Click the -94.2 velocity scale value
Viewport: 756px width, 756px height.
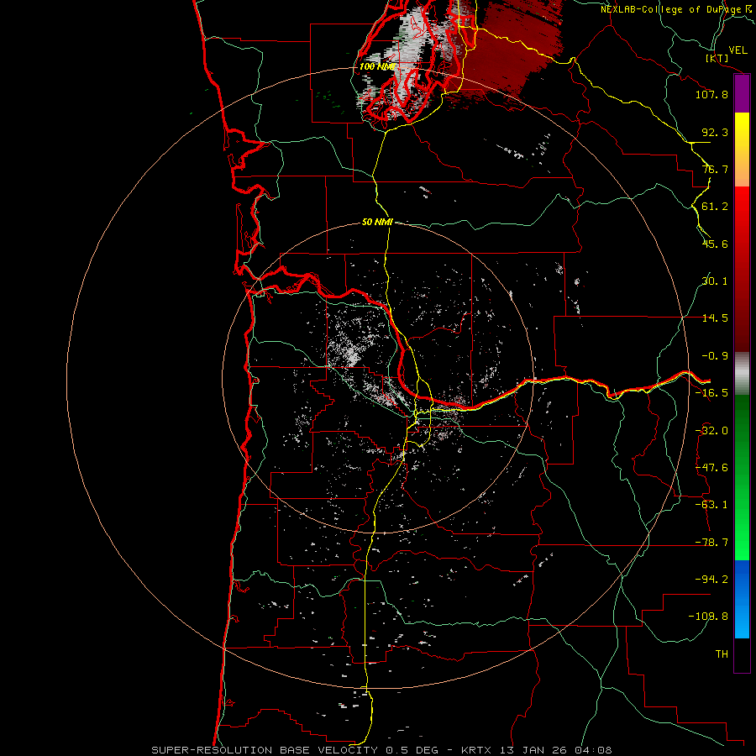(x=711, y=580)
